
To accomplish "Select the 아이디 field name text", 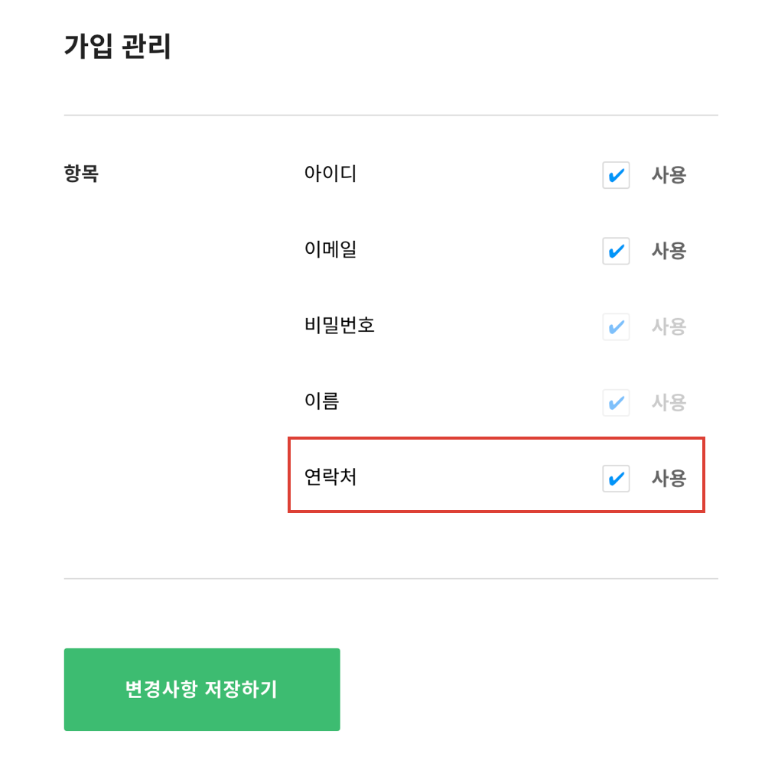I will [330, 174].
